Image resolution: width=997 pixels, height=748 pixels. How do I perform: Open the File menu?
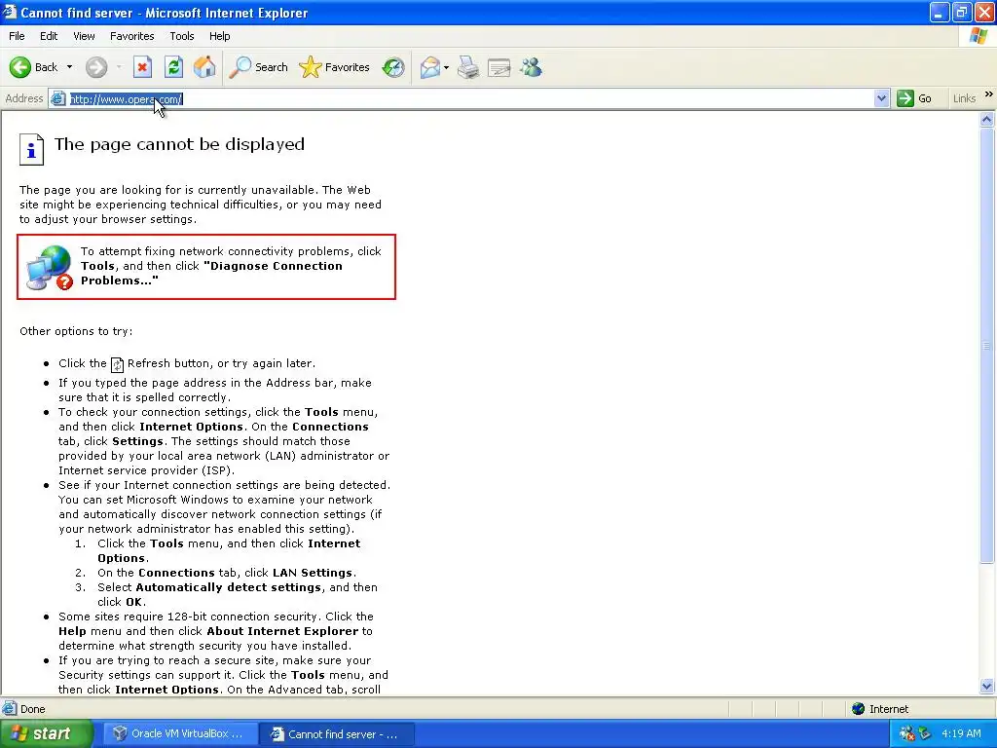tap(17, 36)
